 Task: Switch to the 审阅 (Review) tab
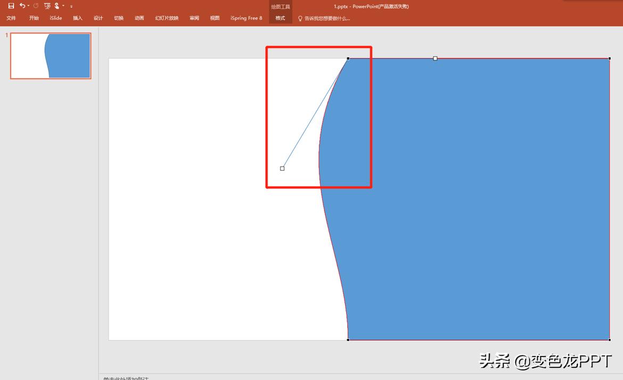coord(194,18)
